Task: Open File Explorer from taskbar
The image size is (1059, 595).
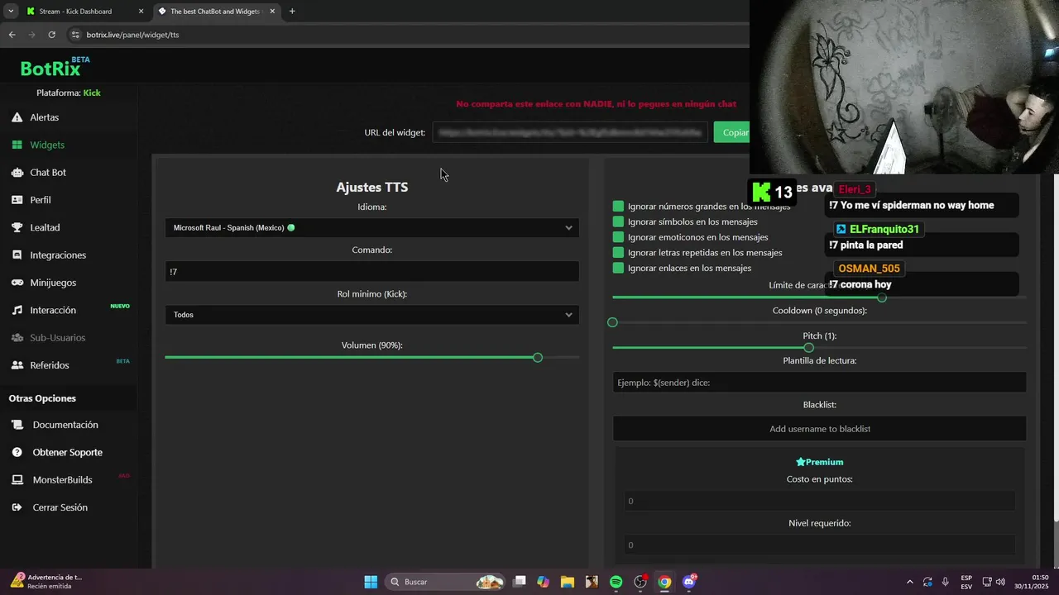Action: [568, 582]
